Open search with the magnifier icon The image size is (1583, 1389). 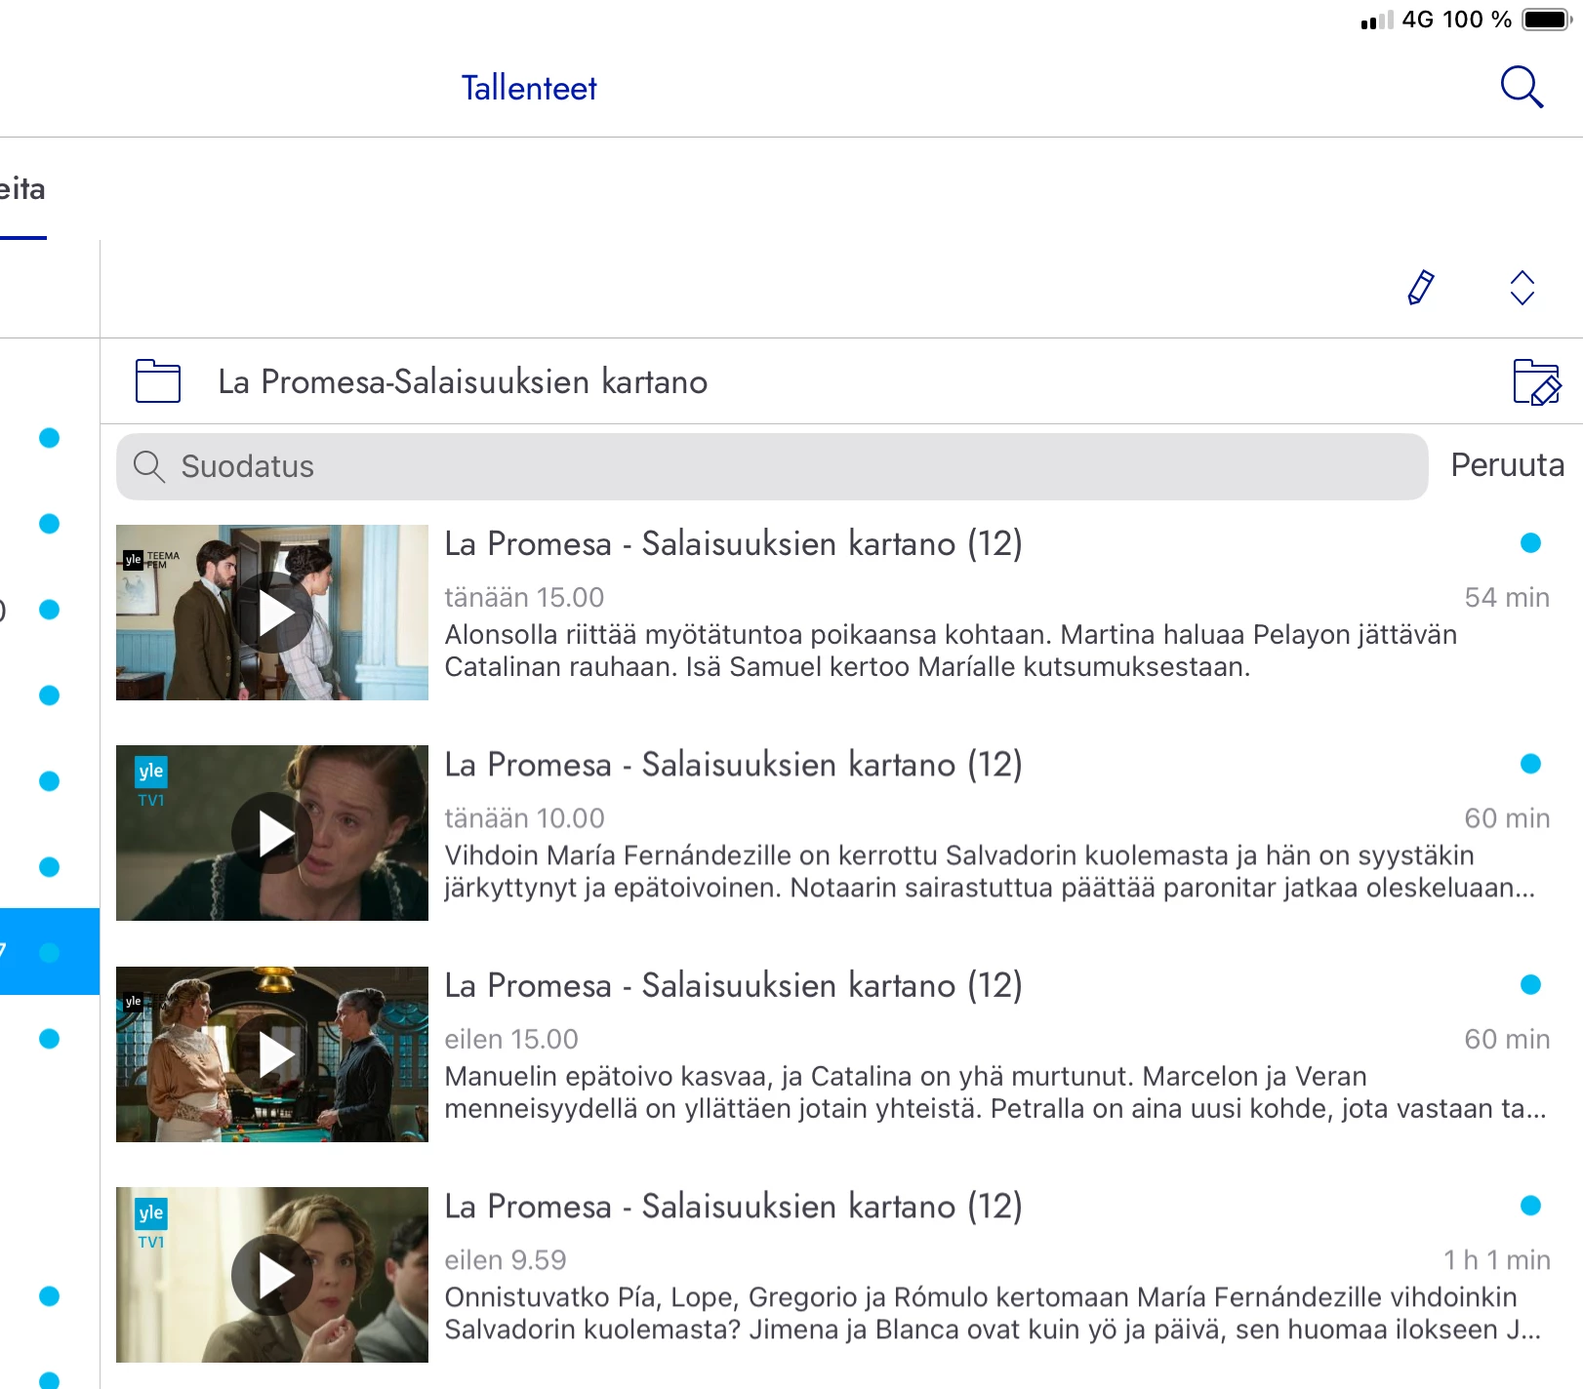tap(1522, 87)
